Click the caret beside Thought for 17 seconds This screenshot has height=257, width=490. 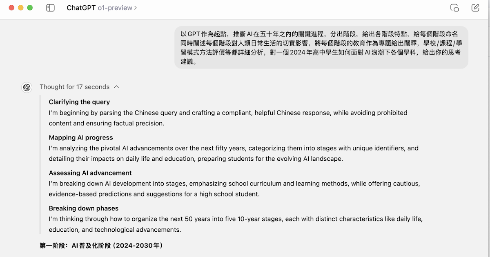pos(117,87)
